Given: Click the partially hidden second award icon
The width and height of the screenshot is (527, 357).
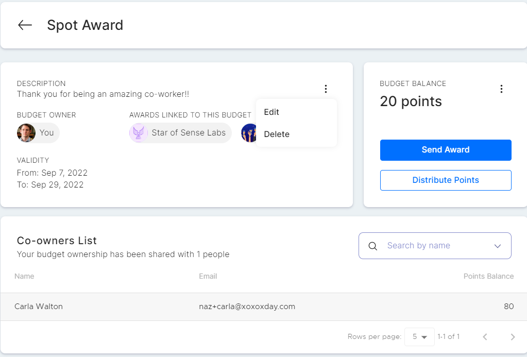Looking at the screenshot, I should click(248, 133).
